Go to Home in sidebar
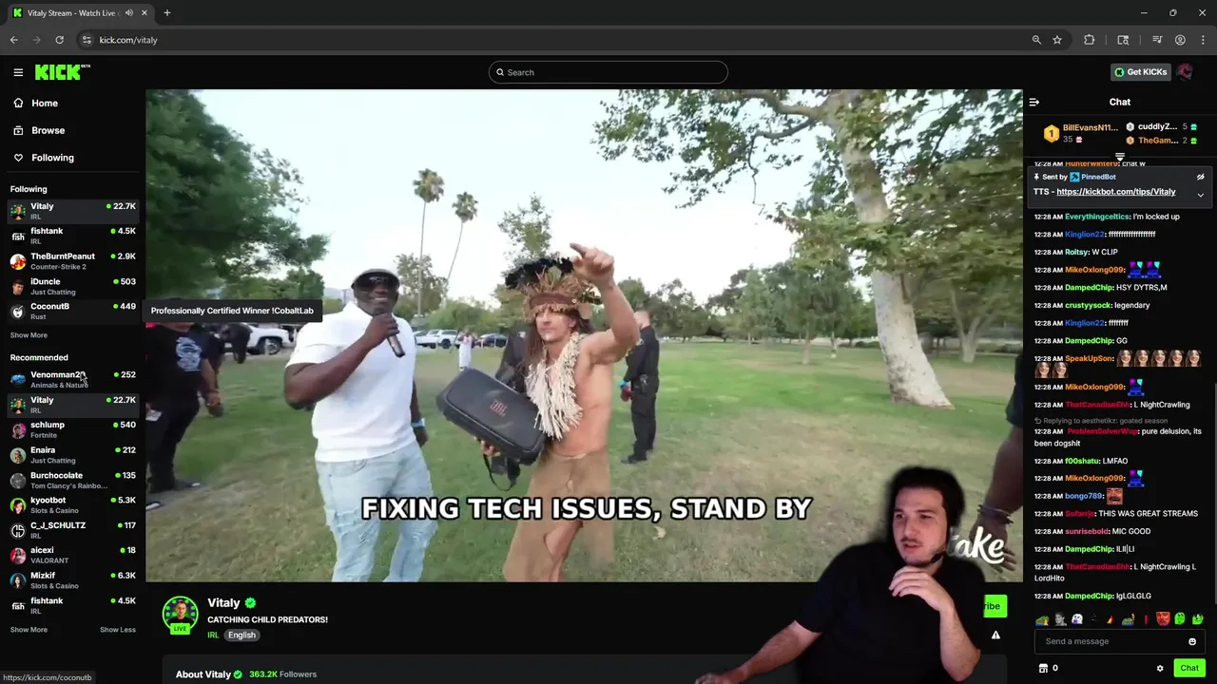The width and height of the screenshot is (1217, 684). pos(35,103)
